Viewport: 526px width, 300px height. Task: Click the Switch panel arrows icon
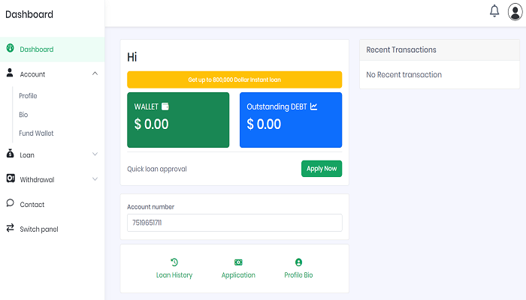click(x=11, y=228)
